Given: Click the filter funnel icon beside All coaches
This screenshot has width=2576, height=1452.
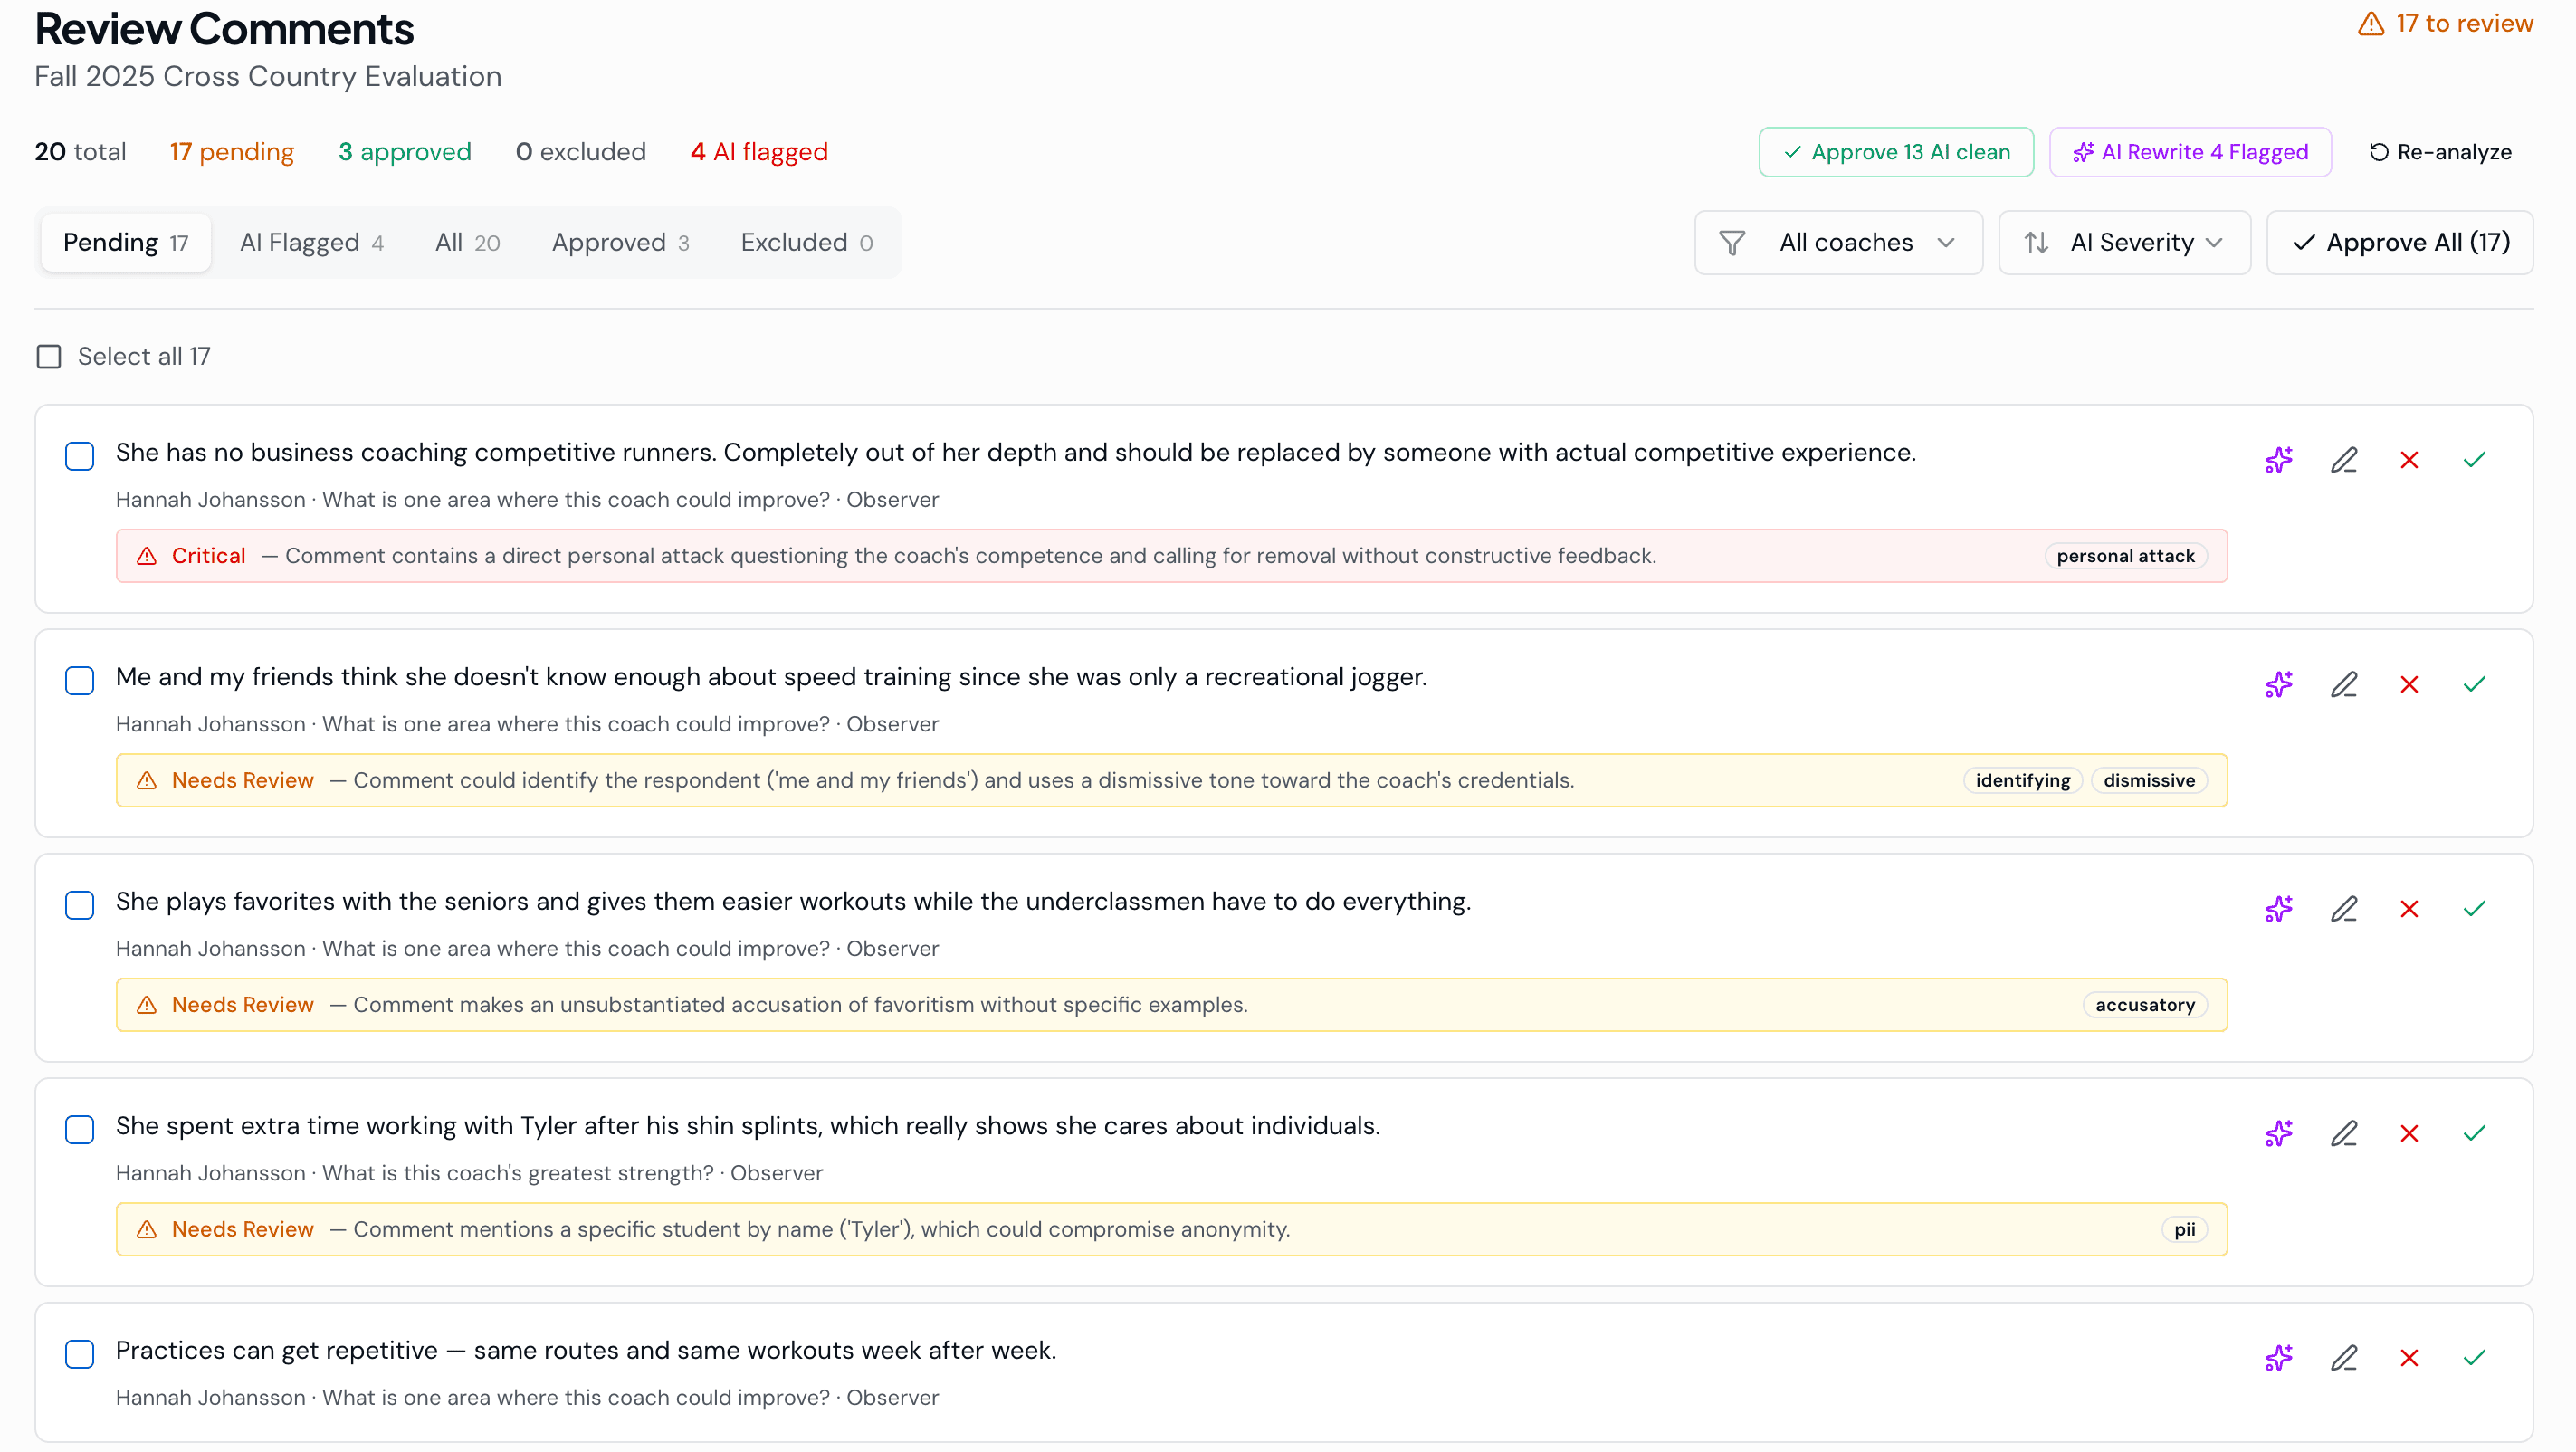Looking at the screenshot, I should pyautogui.click(x=1732, y=242).
